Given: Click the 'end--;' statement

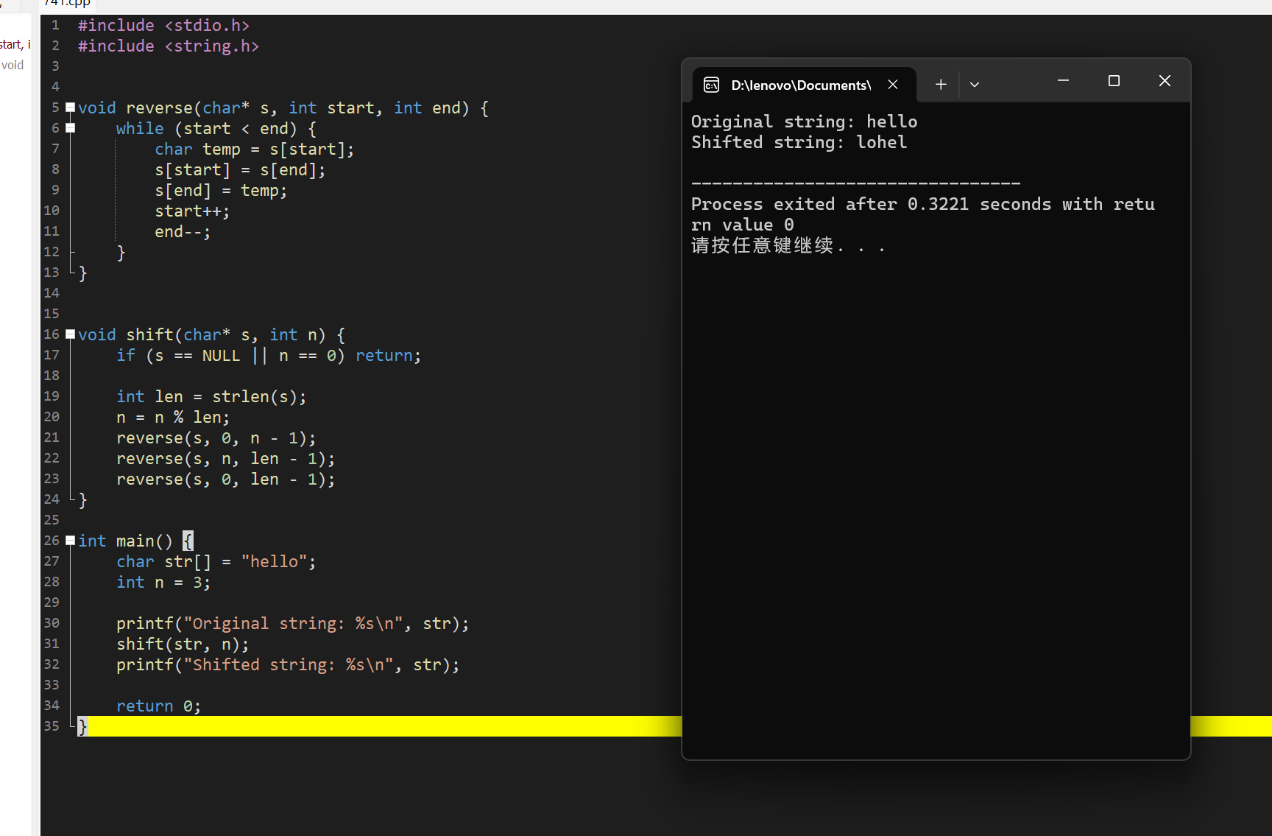Looking at the screenshot, I should coord(183,232).
